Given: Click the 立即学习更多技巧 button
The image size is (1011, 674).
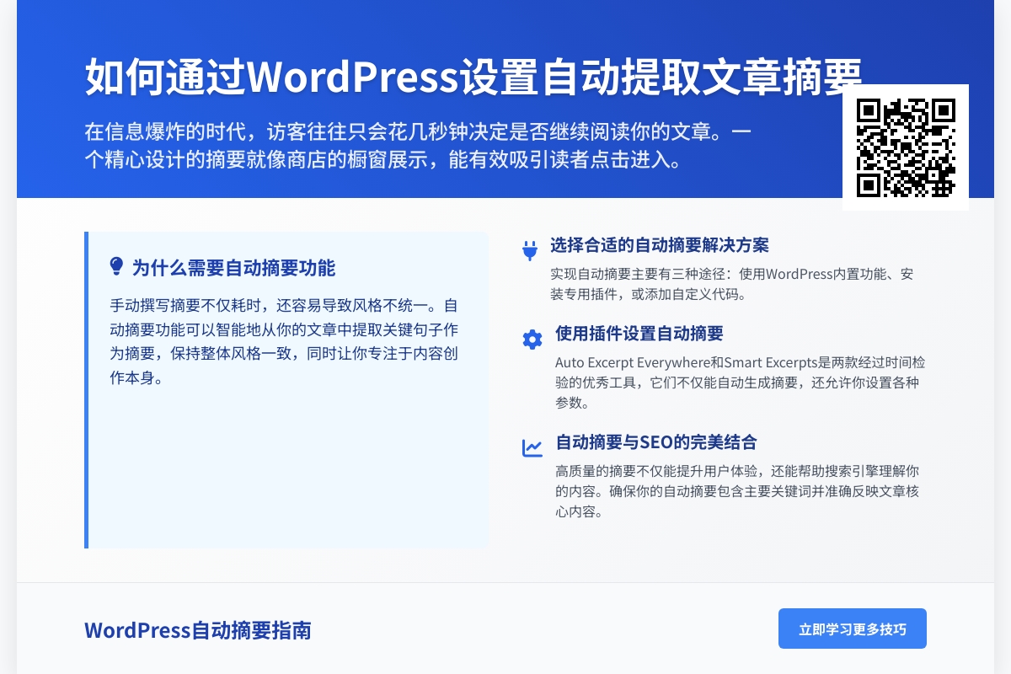Looking at the screenshot, I should pyautogui.click(x=853, y=629).
